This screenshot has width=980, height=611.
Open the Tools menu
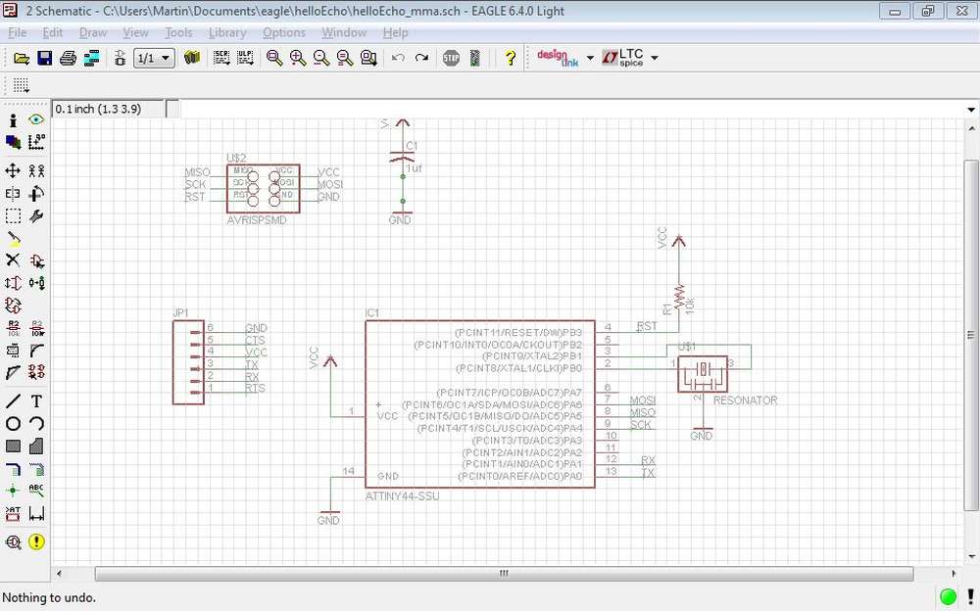click(x=178, y=32)
